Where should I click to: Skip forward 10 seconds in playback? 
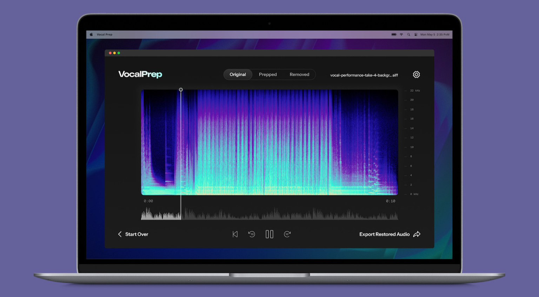coord(287,234)
